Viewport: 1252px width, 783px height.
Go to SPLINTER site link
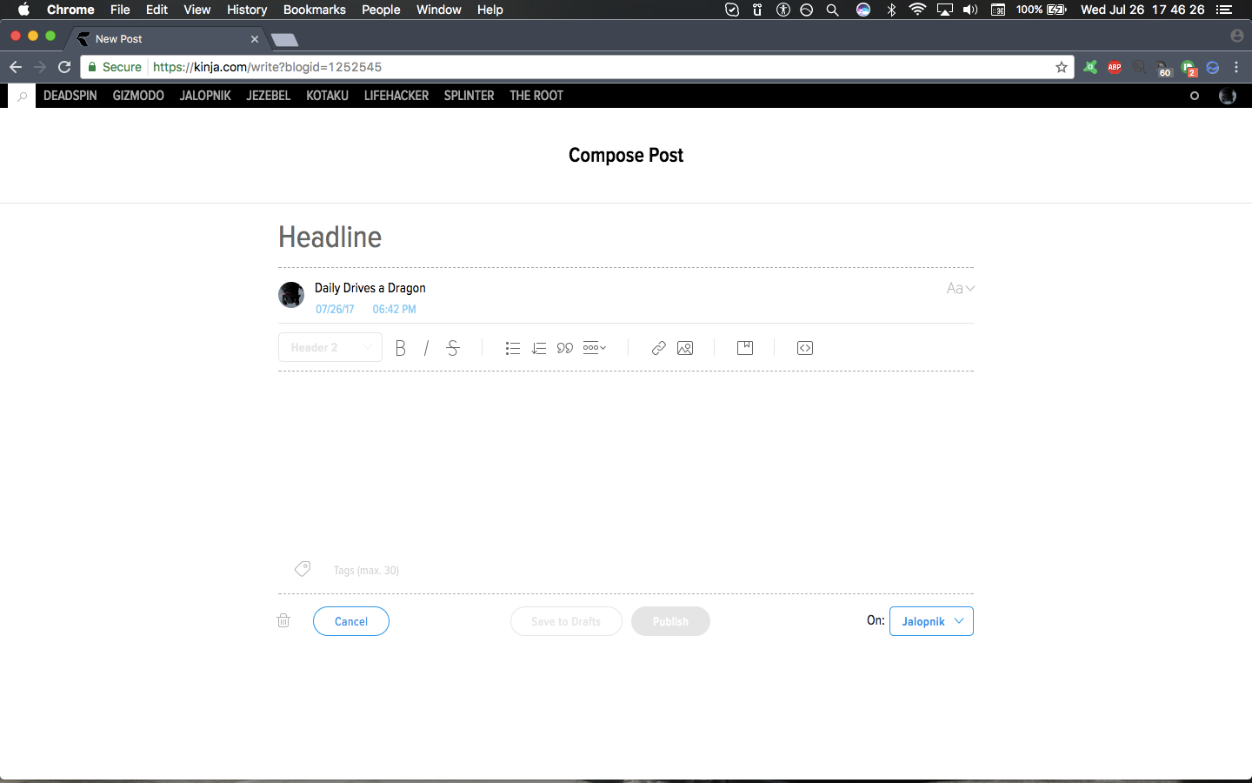[x=469, y=96]
